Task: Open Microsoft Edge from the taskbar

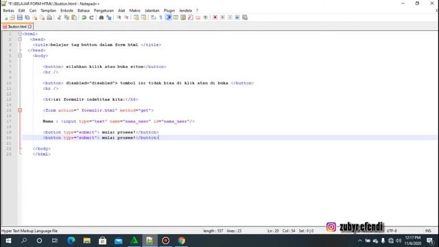Action: click(71, 241)
